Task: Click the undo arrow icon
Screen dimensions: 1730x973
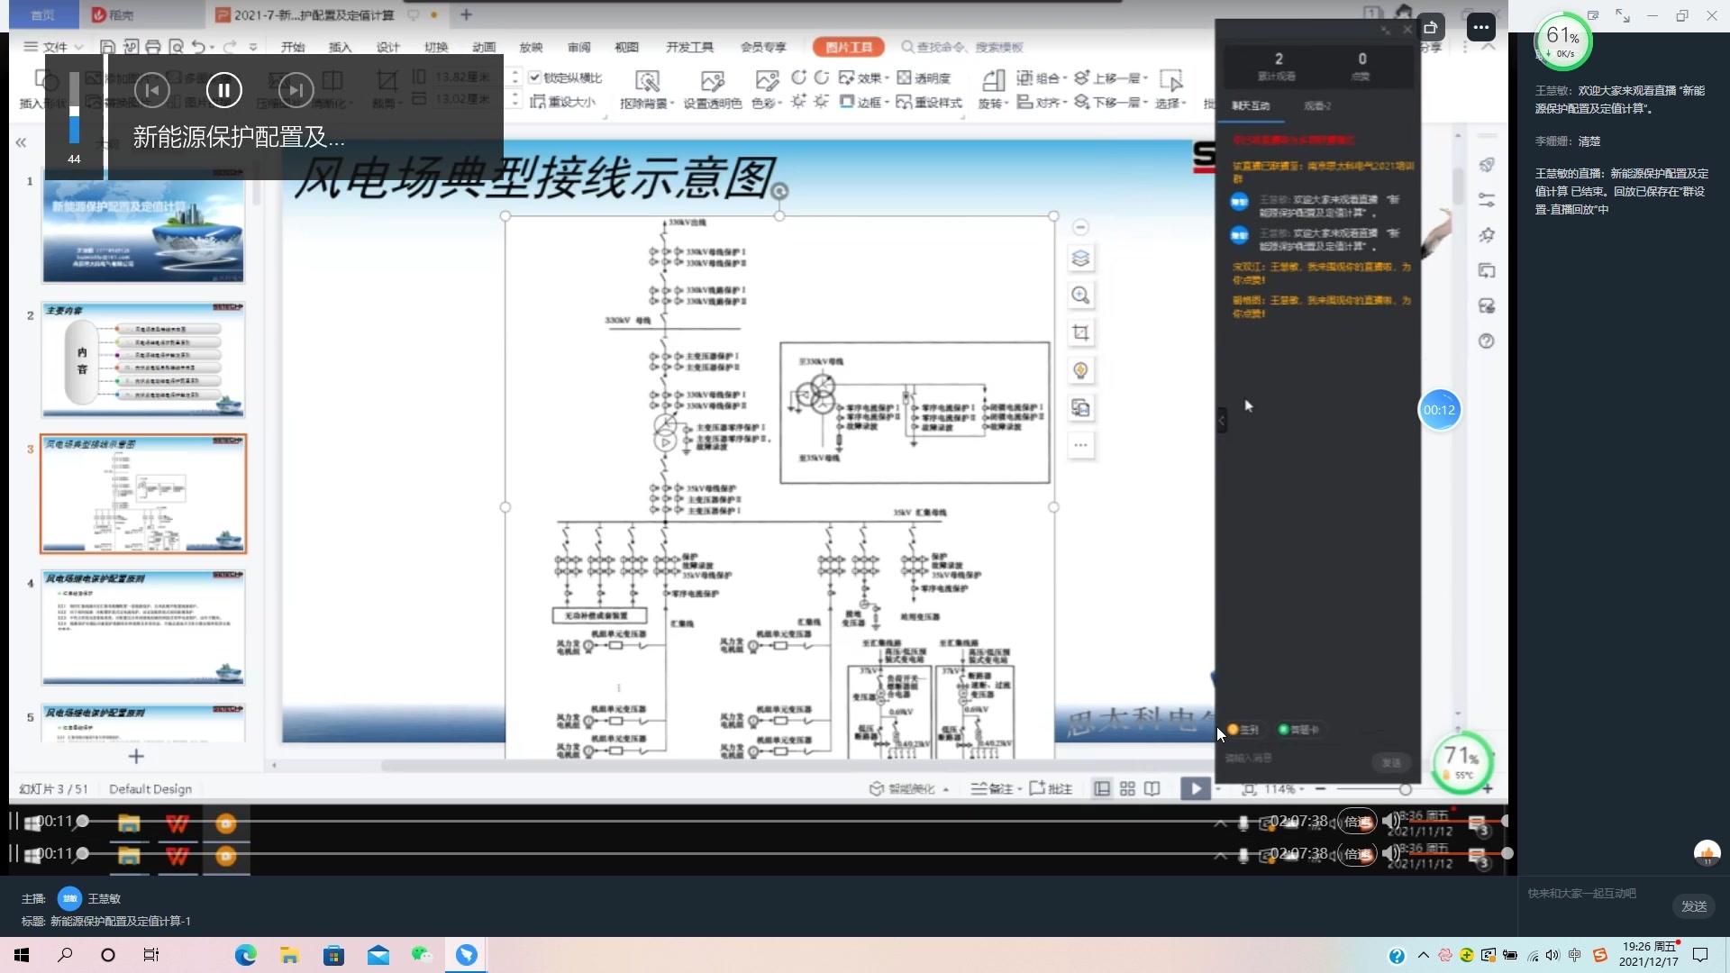Action: 198,47
